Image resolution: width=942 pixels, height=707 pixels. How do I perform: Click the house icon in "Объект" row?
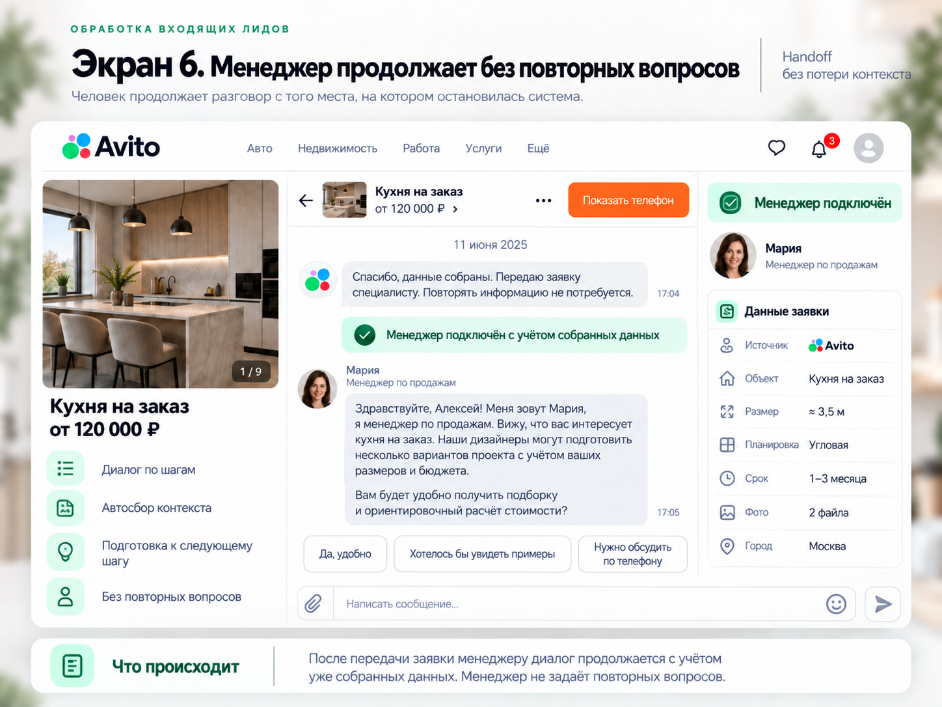point(727,378)
